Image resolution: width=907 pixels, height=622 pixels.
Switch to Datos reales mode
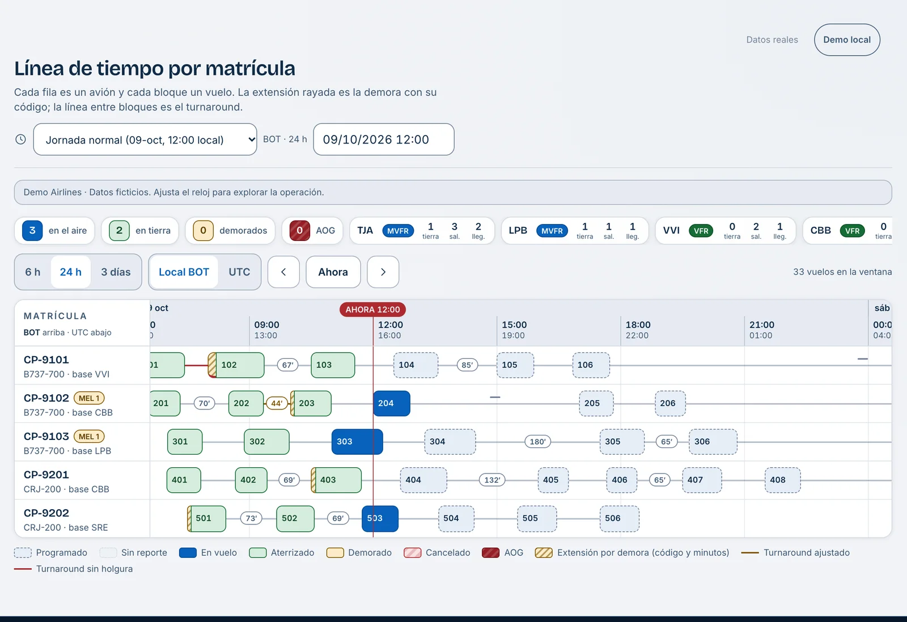(x=772, y=40)
